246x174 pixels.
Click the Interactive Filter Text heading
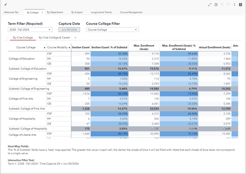pyautogui.click(x=21, y=160)
